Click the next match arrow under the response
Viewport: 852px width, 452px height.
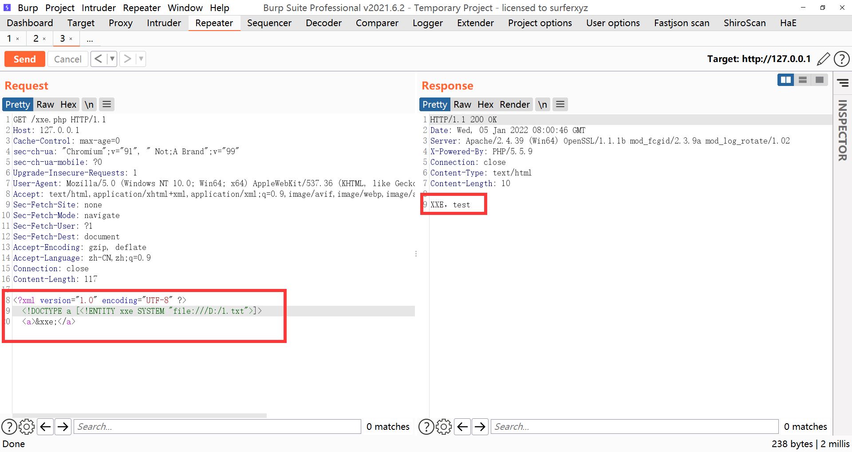[480, 426]
